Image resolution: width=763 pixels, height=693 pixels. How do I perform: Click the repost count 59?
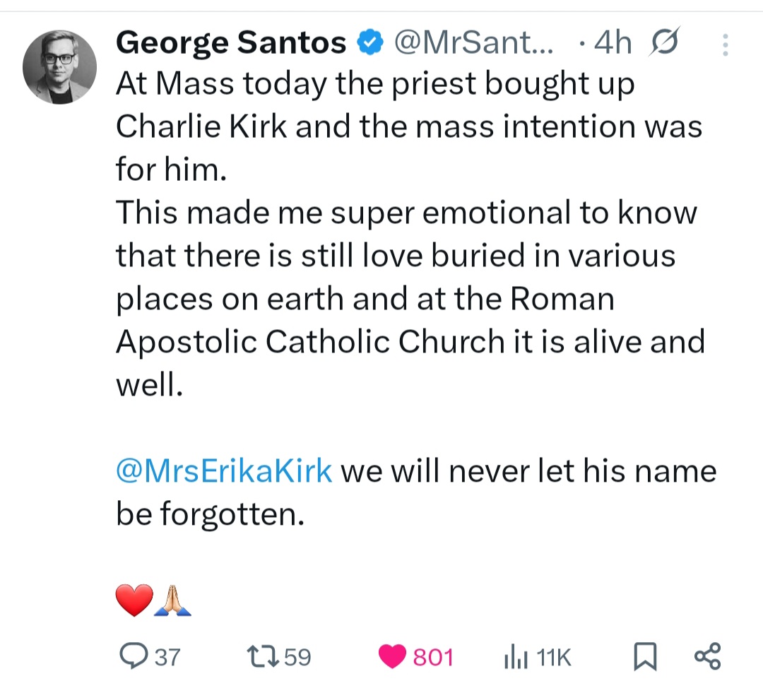tap(297, 658)
